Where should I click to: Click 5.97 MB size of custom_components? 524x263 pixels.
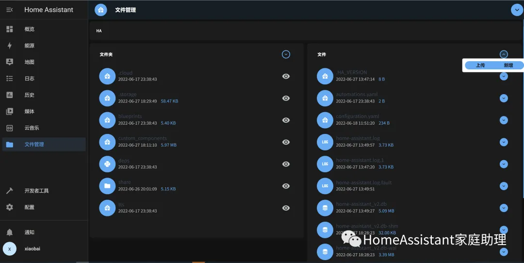[x=169, y=145]
